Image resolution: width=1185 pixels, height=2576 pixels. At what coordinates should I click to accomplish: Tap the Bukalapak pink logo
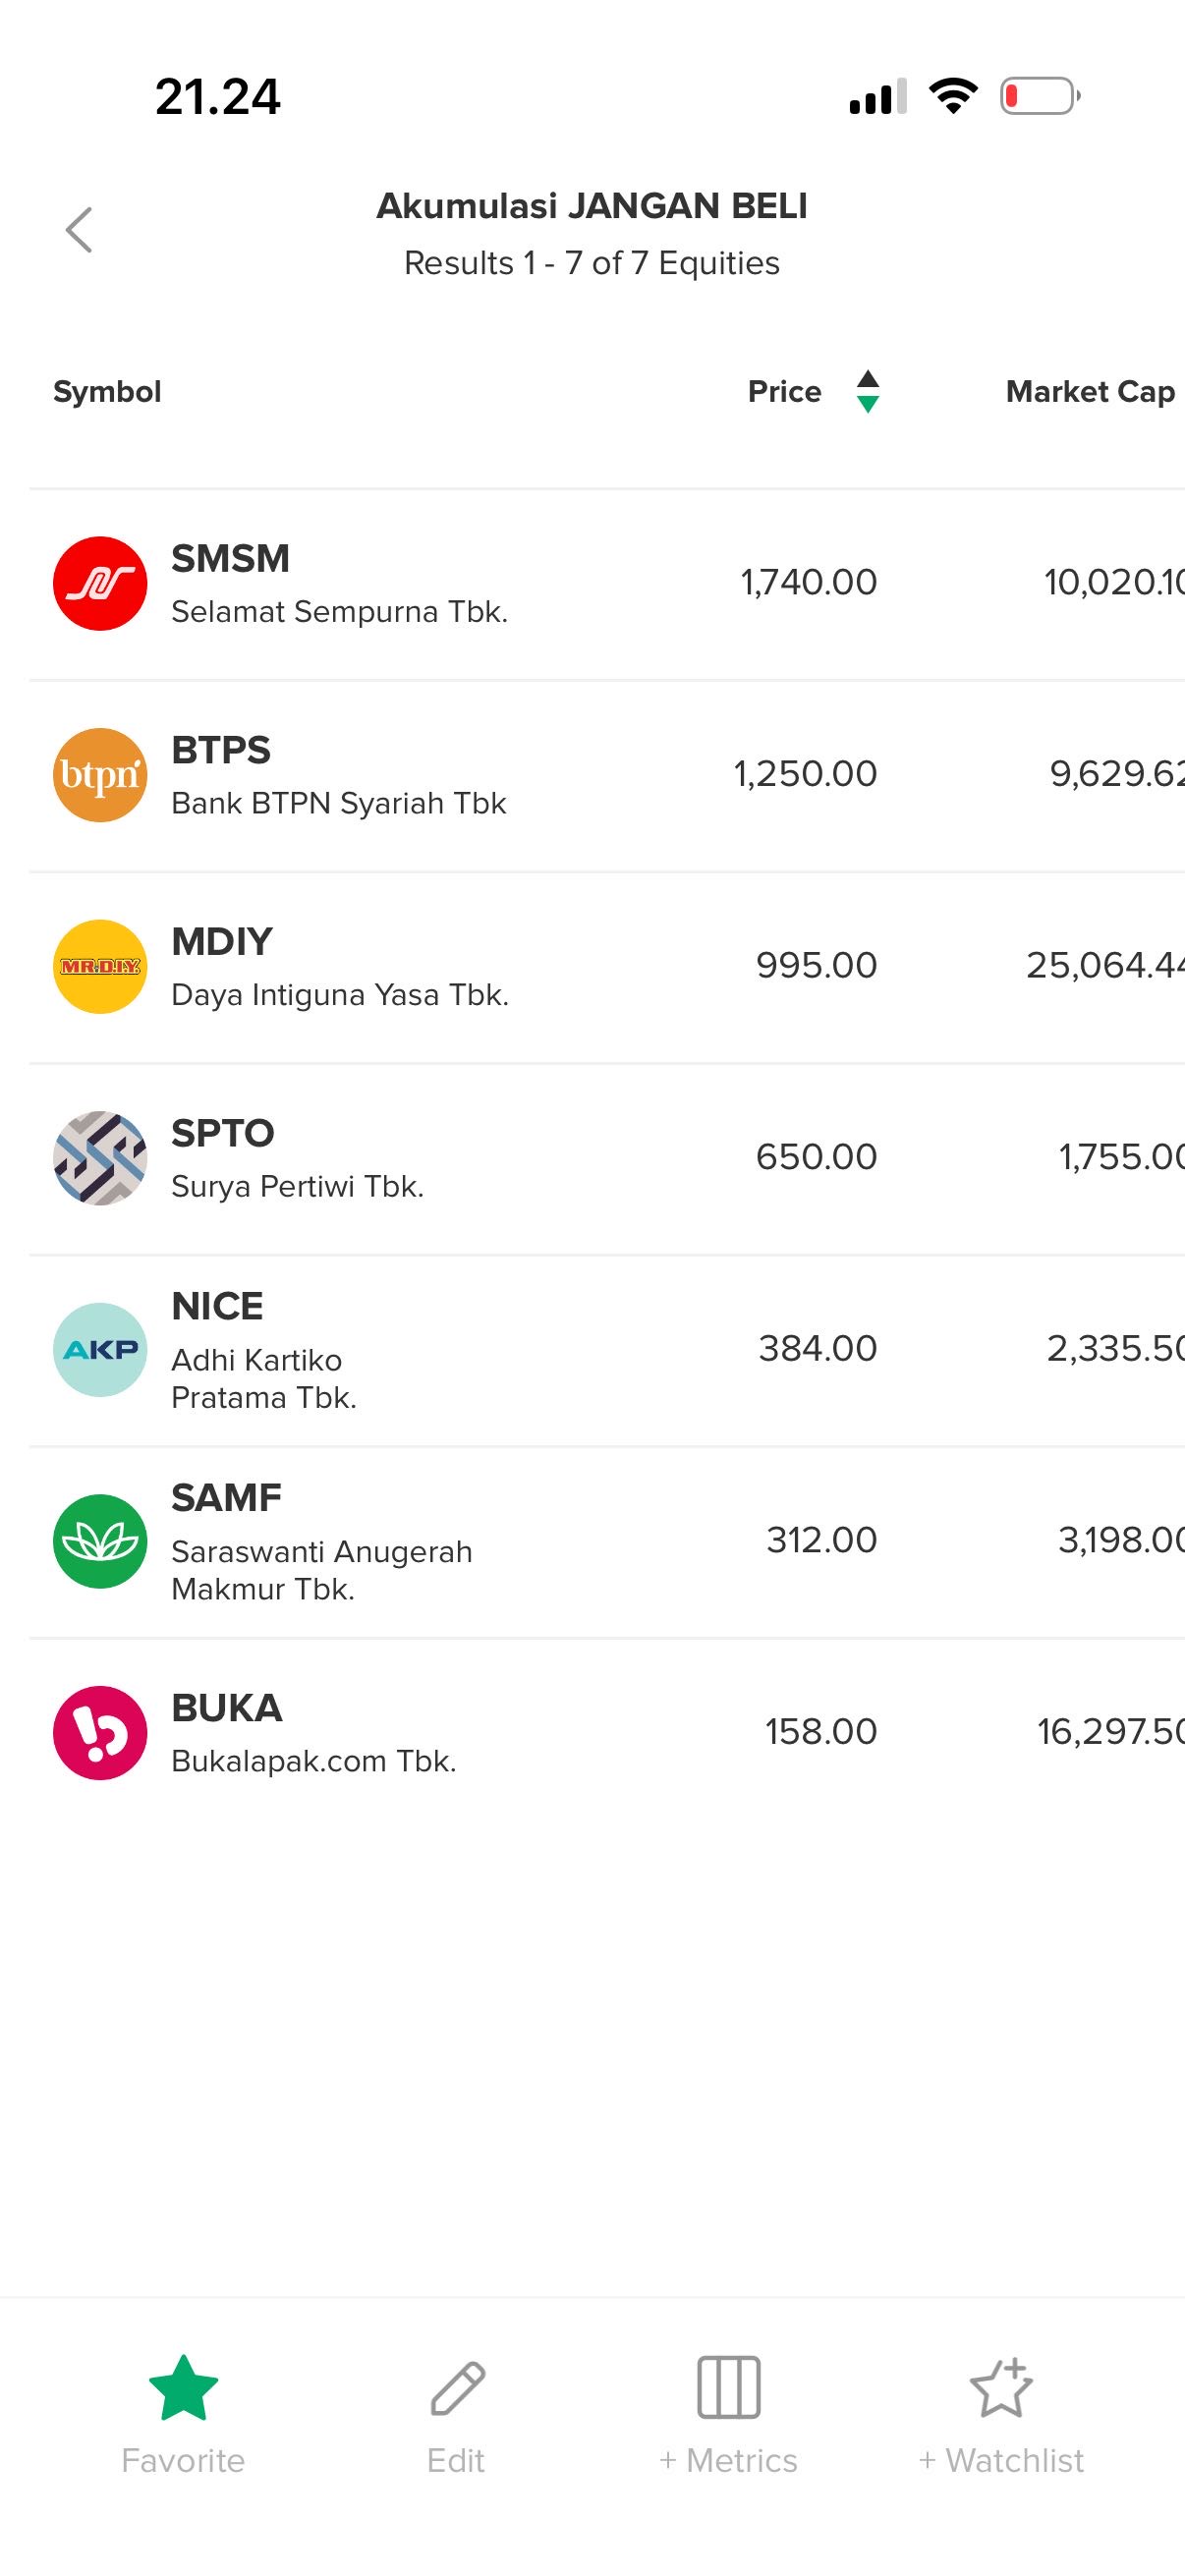[x=100, y=1733]
